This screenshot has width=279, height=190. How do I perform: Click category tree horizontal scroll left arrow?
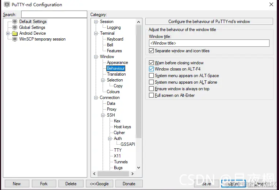[94, 174]
